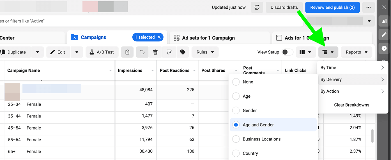Click the tag label icon

183,52
